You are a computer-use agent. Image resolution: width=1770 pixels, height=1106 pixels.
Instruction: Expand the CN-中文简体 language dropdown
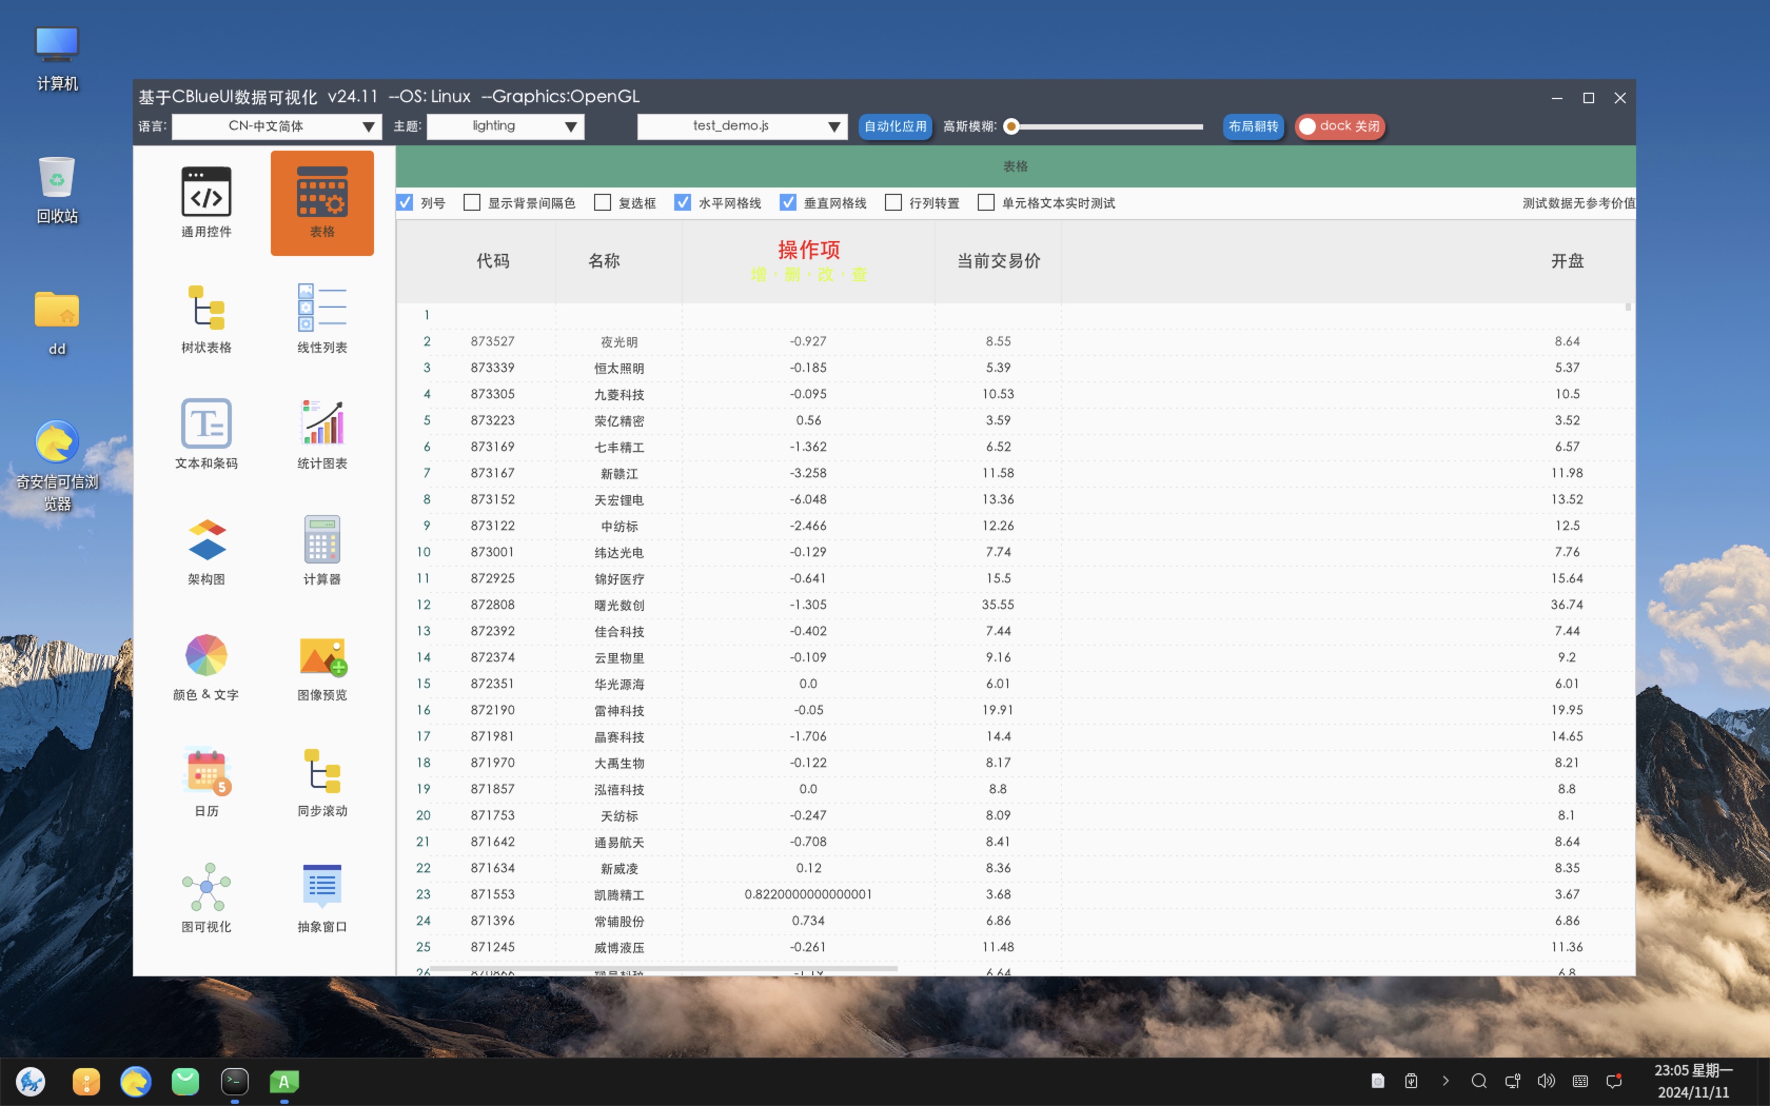coord(277,126)
